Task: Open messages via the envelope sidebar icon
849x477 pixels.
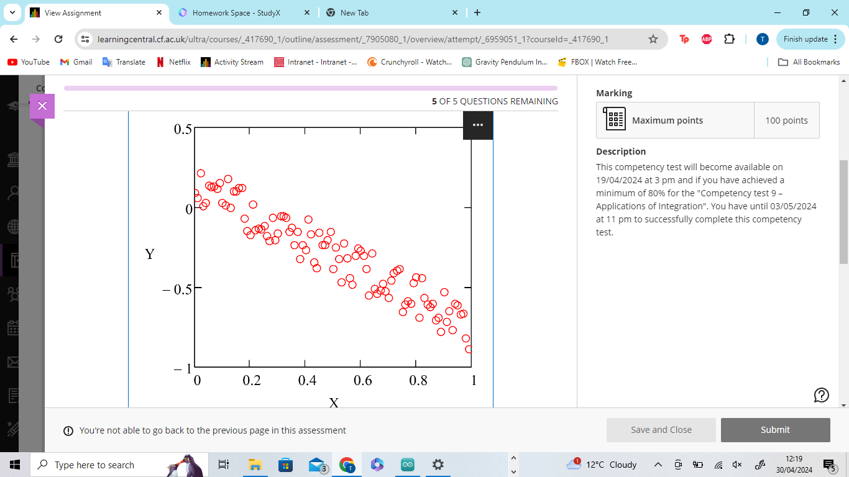Action: [14, 362]
